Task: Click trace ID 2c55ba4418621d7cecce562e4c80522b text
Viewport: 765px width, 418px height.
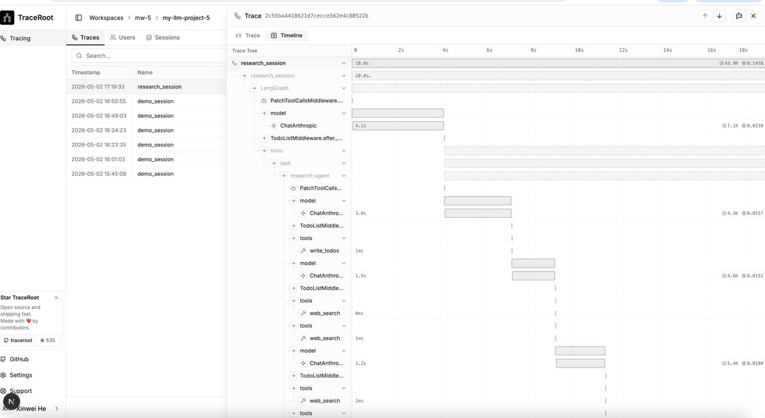Action: pos(316,16)
